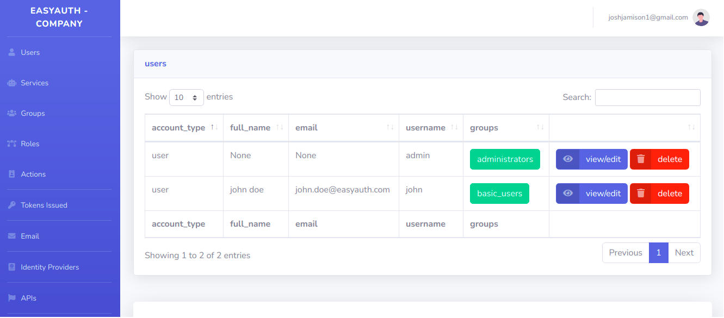The width and height of the screenshot is (724, 318).
Task: Click footer username column label
Action: [x=425, y=224]
